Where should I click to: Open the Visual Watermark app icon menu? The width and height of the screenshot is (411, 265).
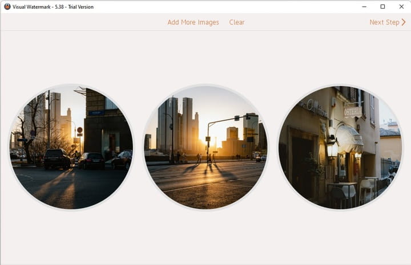pos(7,6)
